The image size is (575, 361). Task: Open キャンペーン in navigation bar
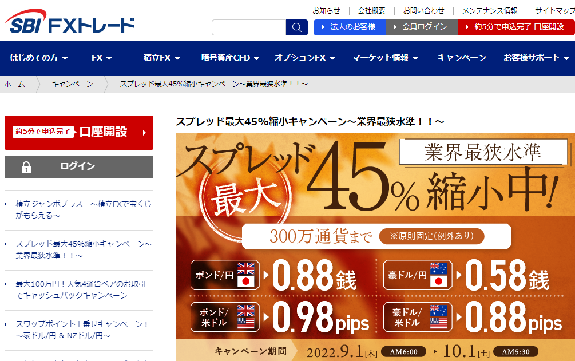click(x=462, y=58)
